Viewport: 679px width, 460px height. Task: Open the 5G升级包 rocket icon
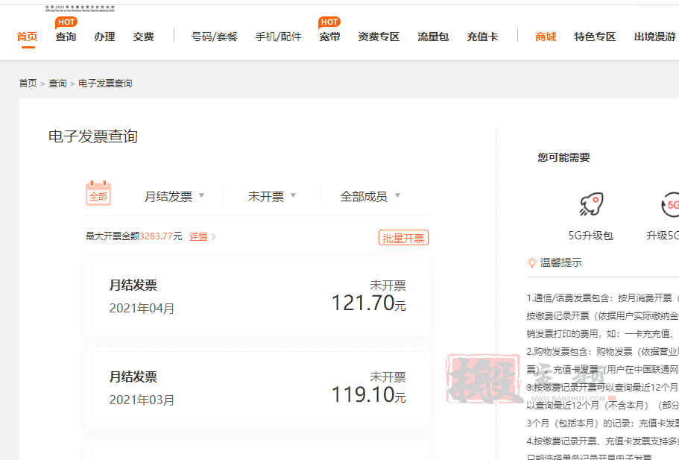[x=591, y=204]
